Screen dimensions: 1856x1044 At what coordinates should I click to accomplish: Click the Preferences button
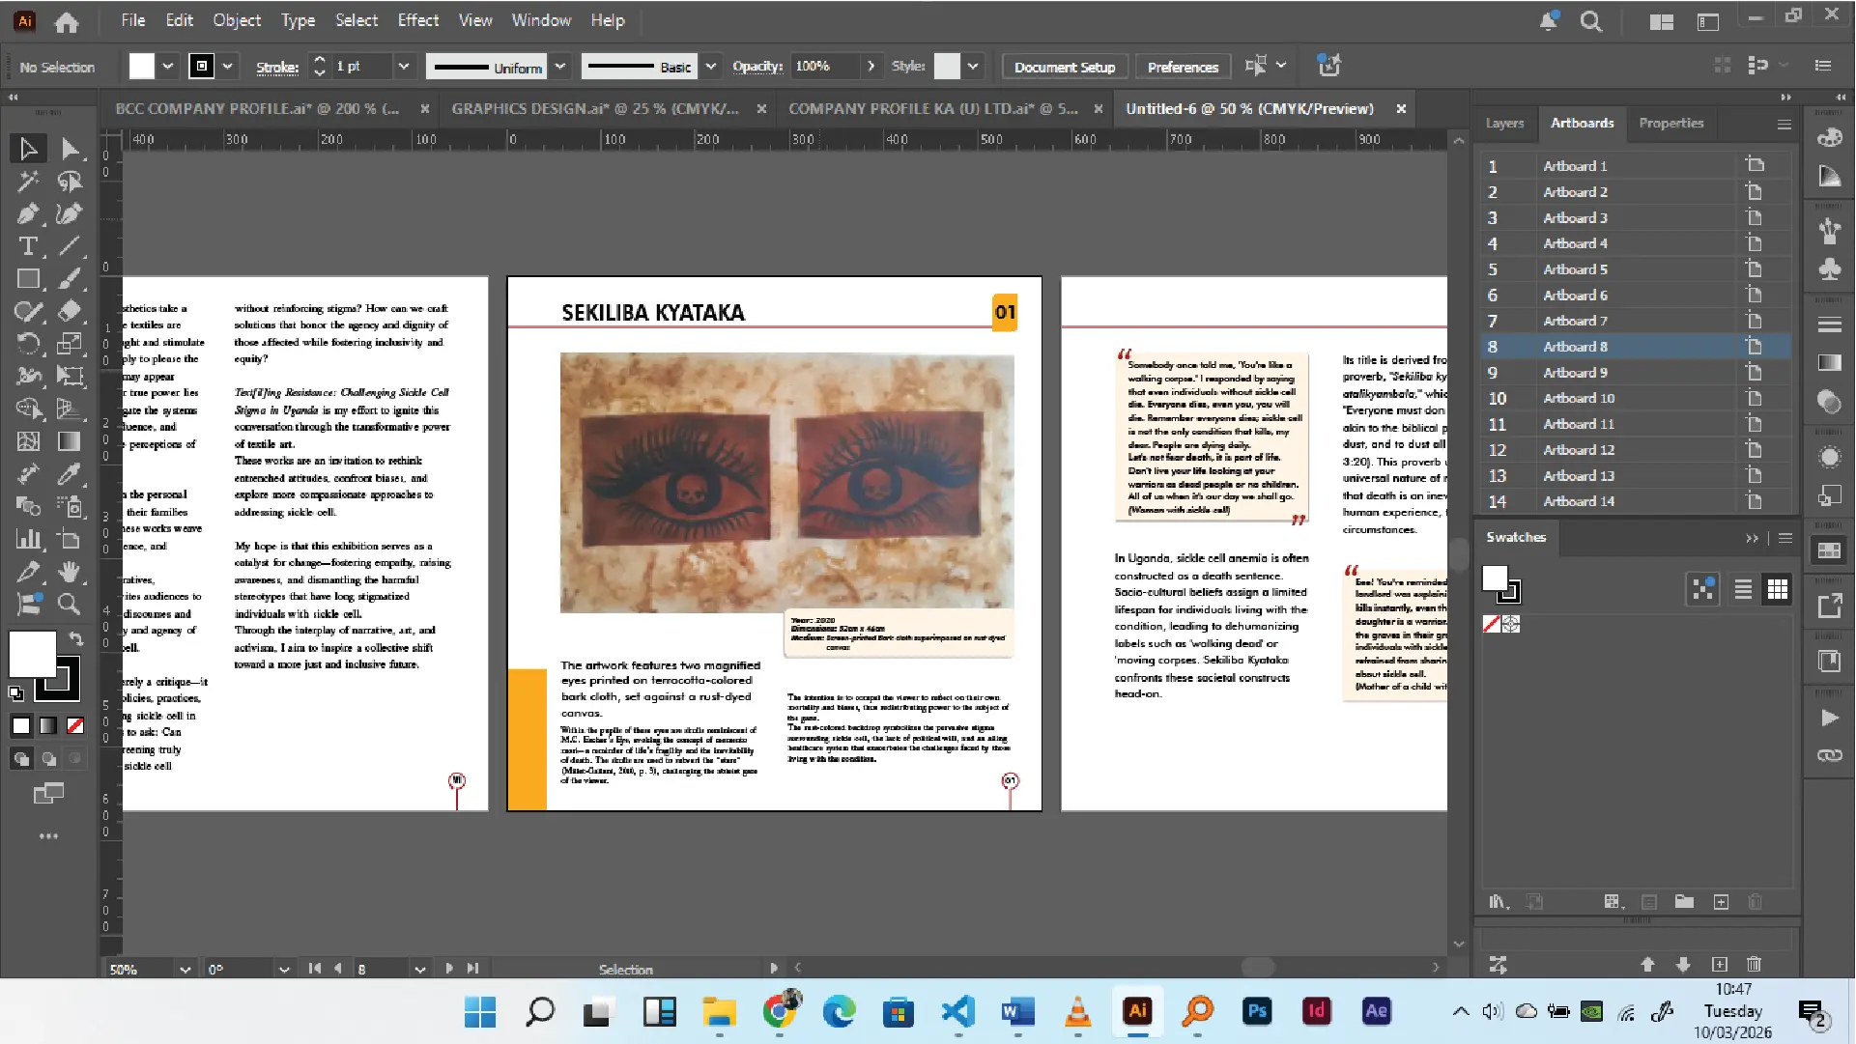tap(1183, 68)
